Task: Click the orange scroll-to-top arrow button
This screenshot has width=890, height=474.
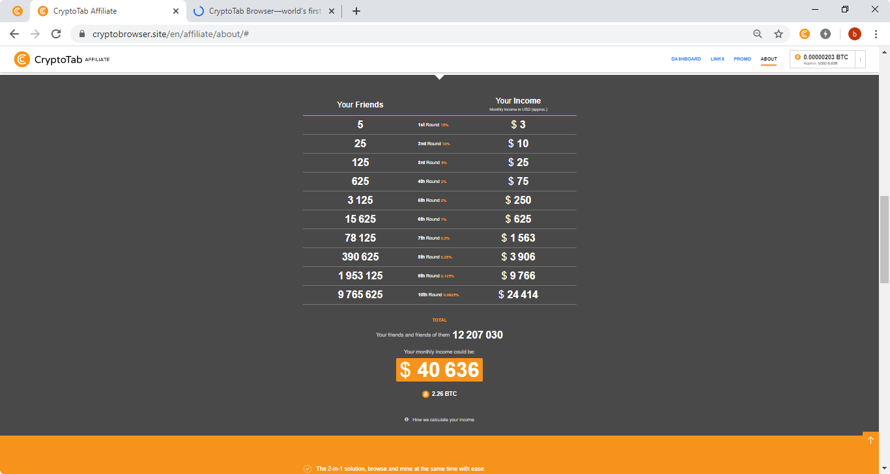Action: pos(870,440)
